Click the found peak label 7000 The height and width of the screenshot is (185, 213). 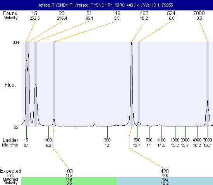tap(199, 13)
